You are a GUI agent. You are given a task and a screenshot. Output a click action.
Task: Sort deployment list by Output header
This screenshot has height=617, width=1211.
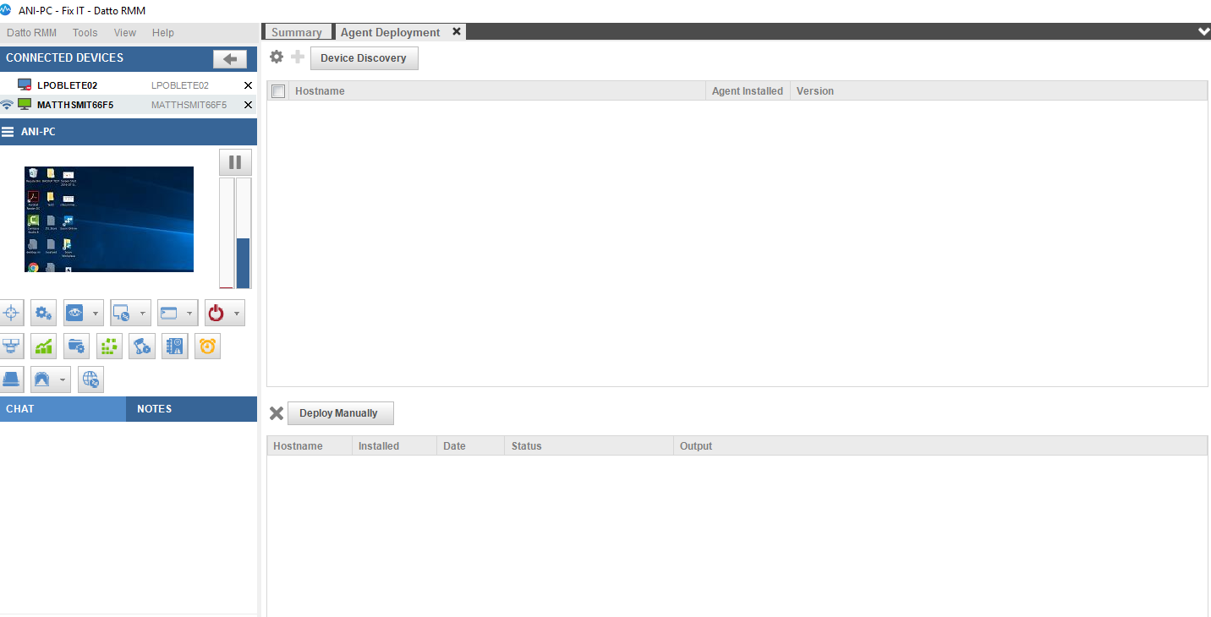[940, 446]
